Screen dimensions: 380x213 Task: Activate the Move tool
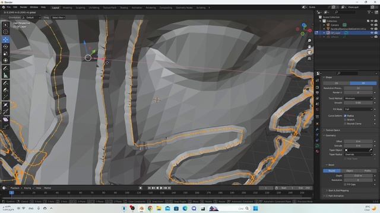tap(5, 40)
